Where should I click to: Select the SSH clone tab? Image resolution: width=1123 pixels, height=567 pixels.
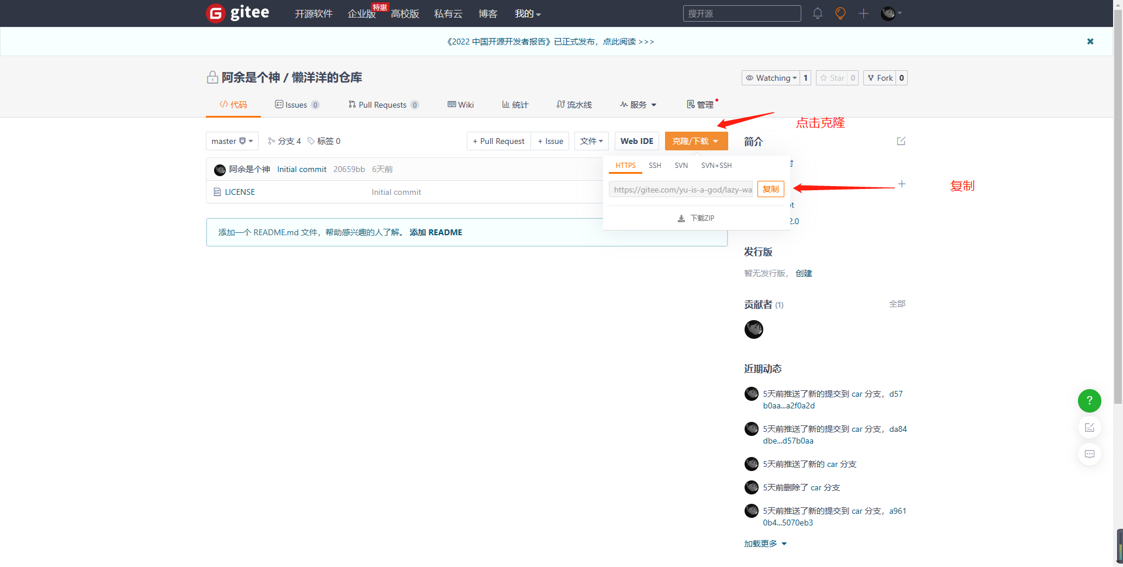(x=655, y=166)
